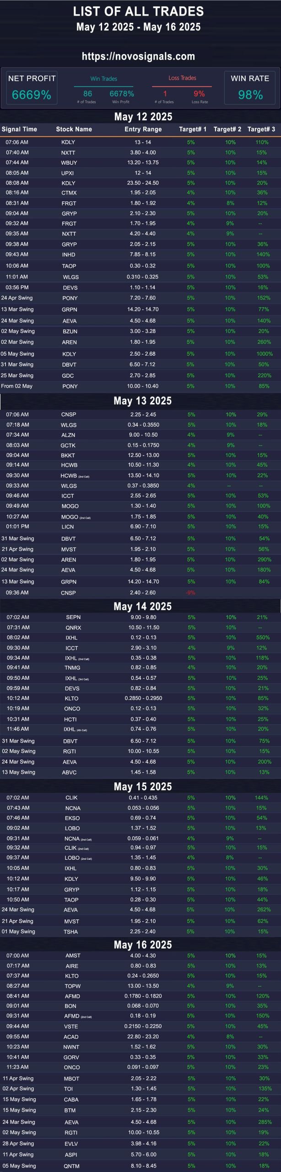Open the novosignals.com website link
Viewport: 281px width, 1172px height.
138,56
